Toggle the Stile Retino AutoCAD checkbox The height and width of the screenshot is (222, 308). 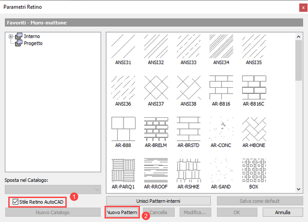coord(15,202)
